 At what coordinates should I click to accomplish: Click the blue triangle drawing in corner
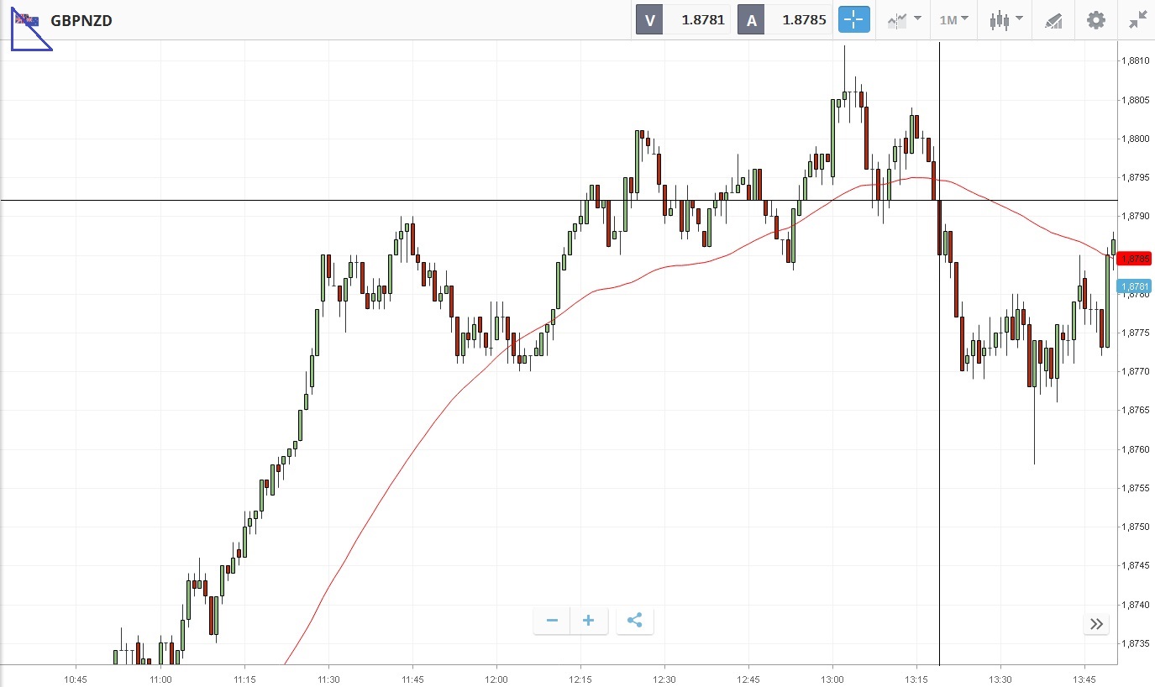point(25,38)
